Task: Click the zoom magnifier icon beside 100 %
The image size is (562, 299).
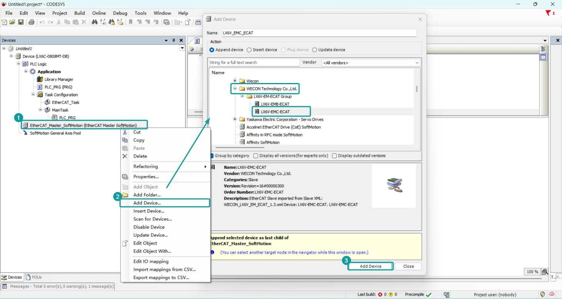Action: click(545, 272)
